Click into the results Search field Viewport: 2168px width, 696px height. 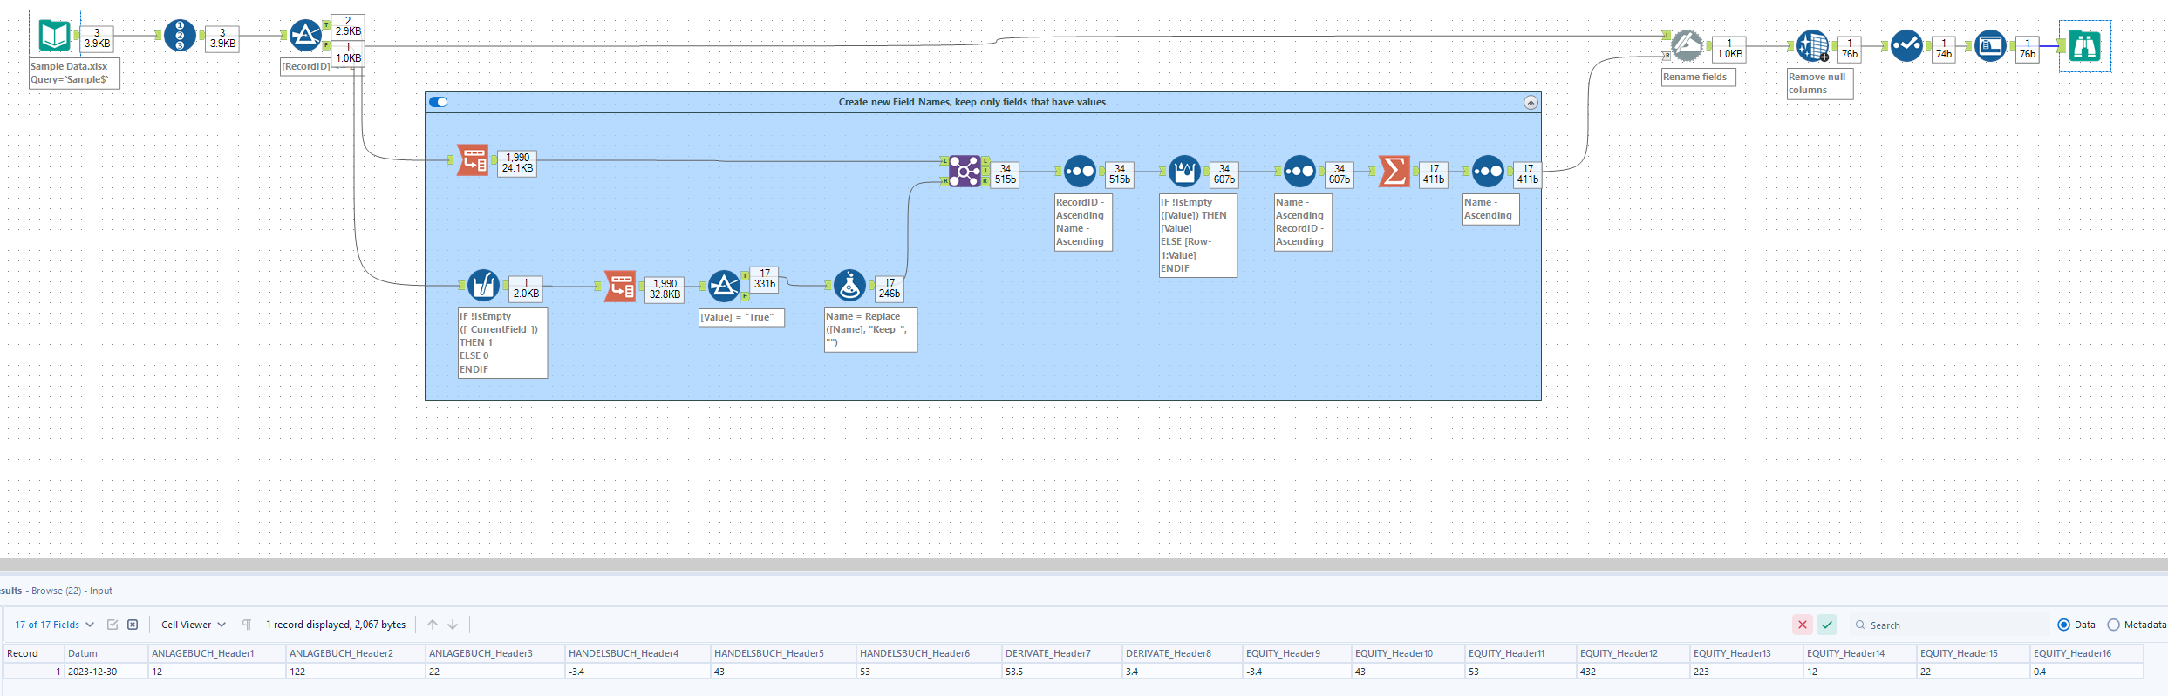(x=1950, y=625)
